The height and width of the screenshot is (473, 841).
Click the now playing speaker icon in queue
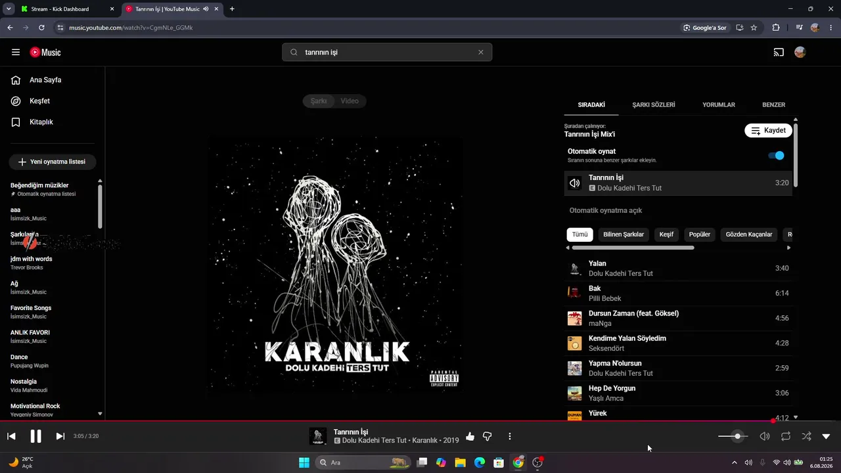point(575,183)
